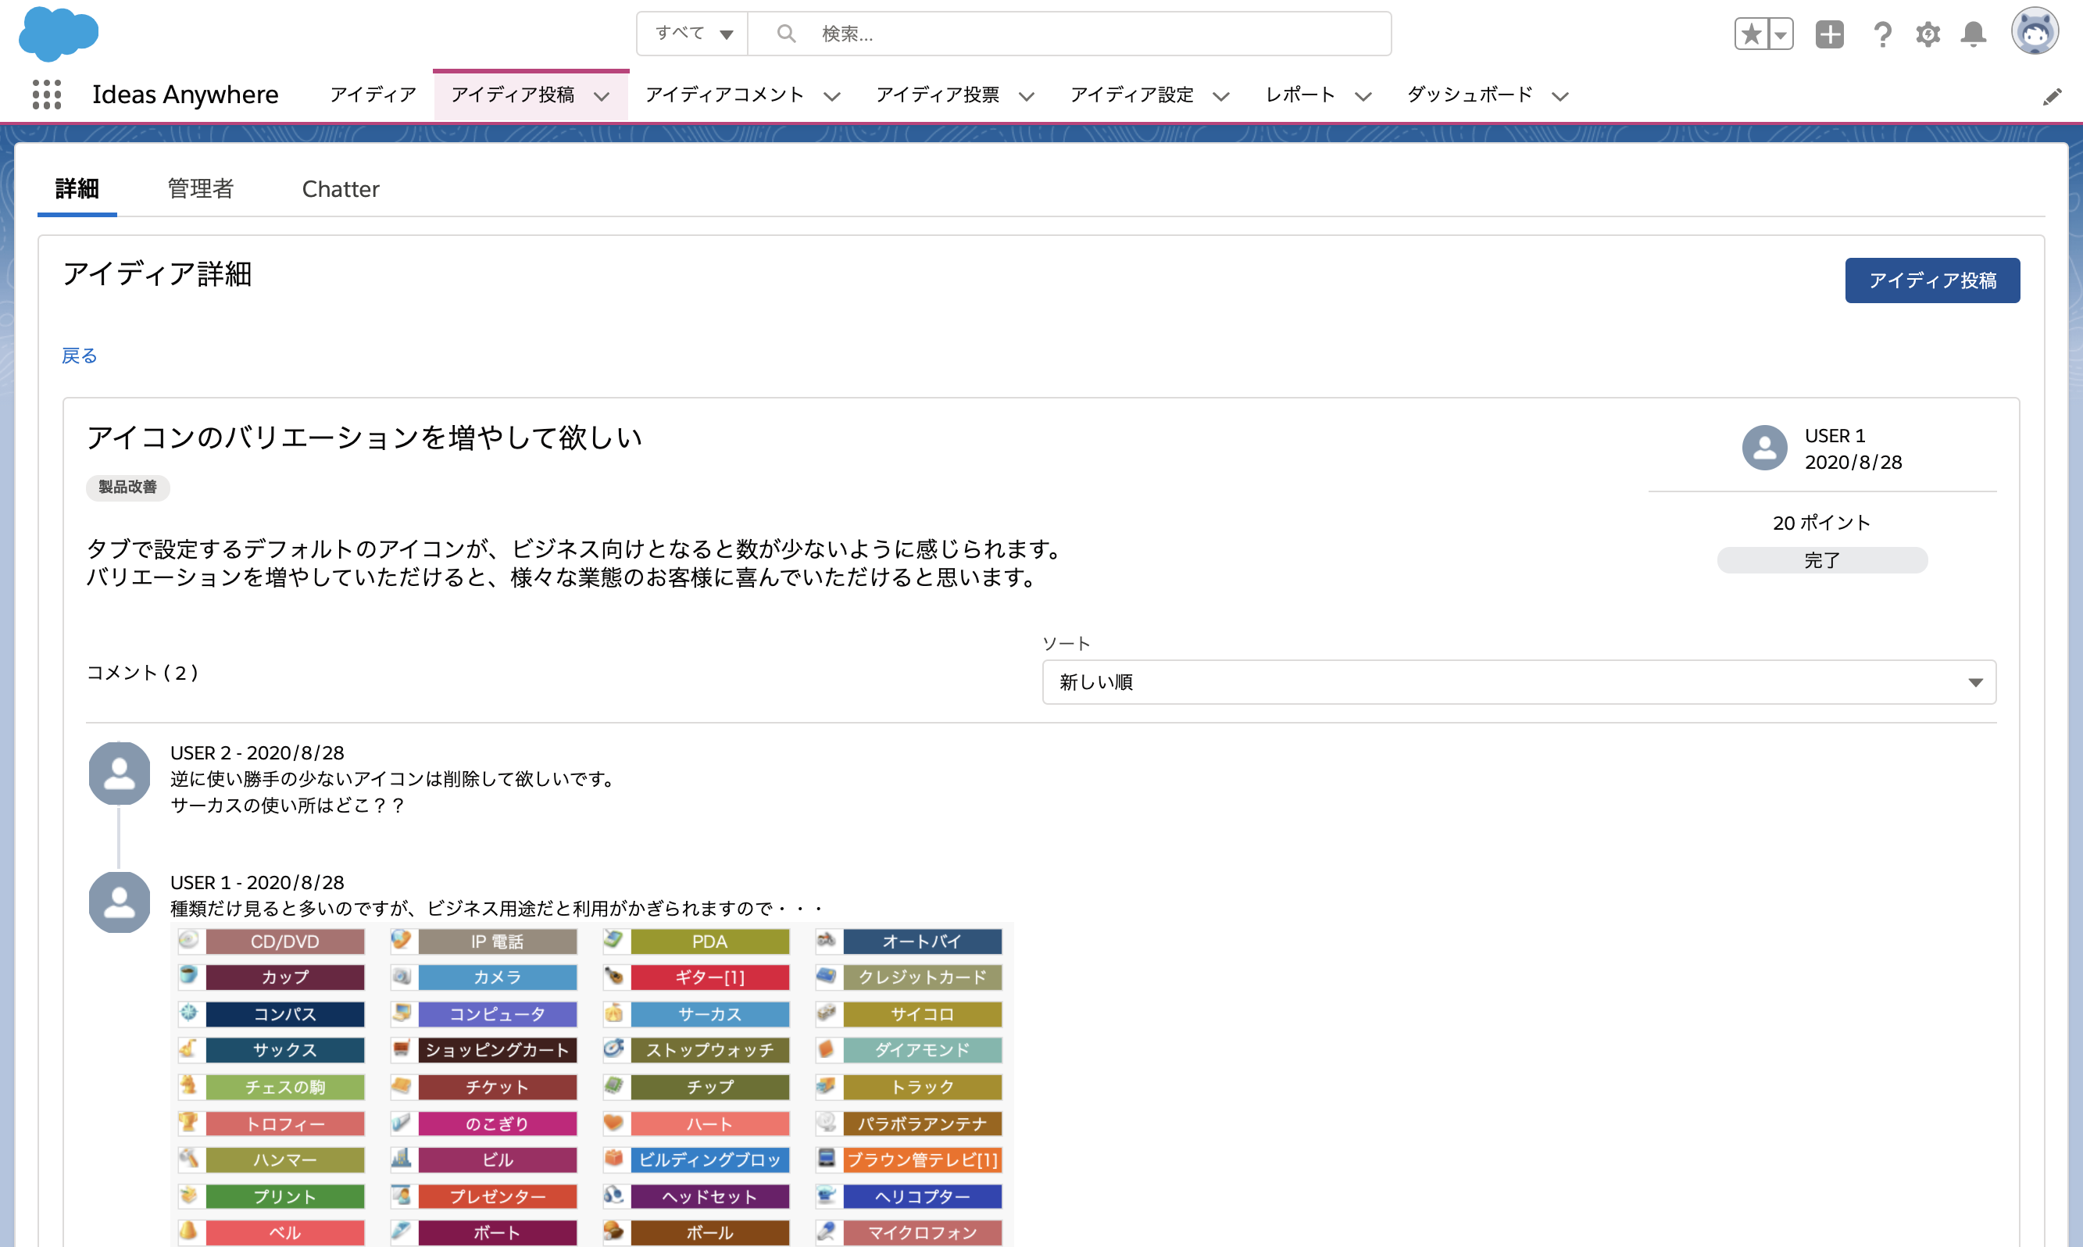This screenshot has height=1247, width=2083.
Task: Expand the レポート tab chevron
Action: click(1363, 97)
